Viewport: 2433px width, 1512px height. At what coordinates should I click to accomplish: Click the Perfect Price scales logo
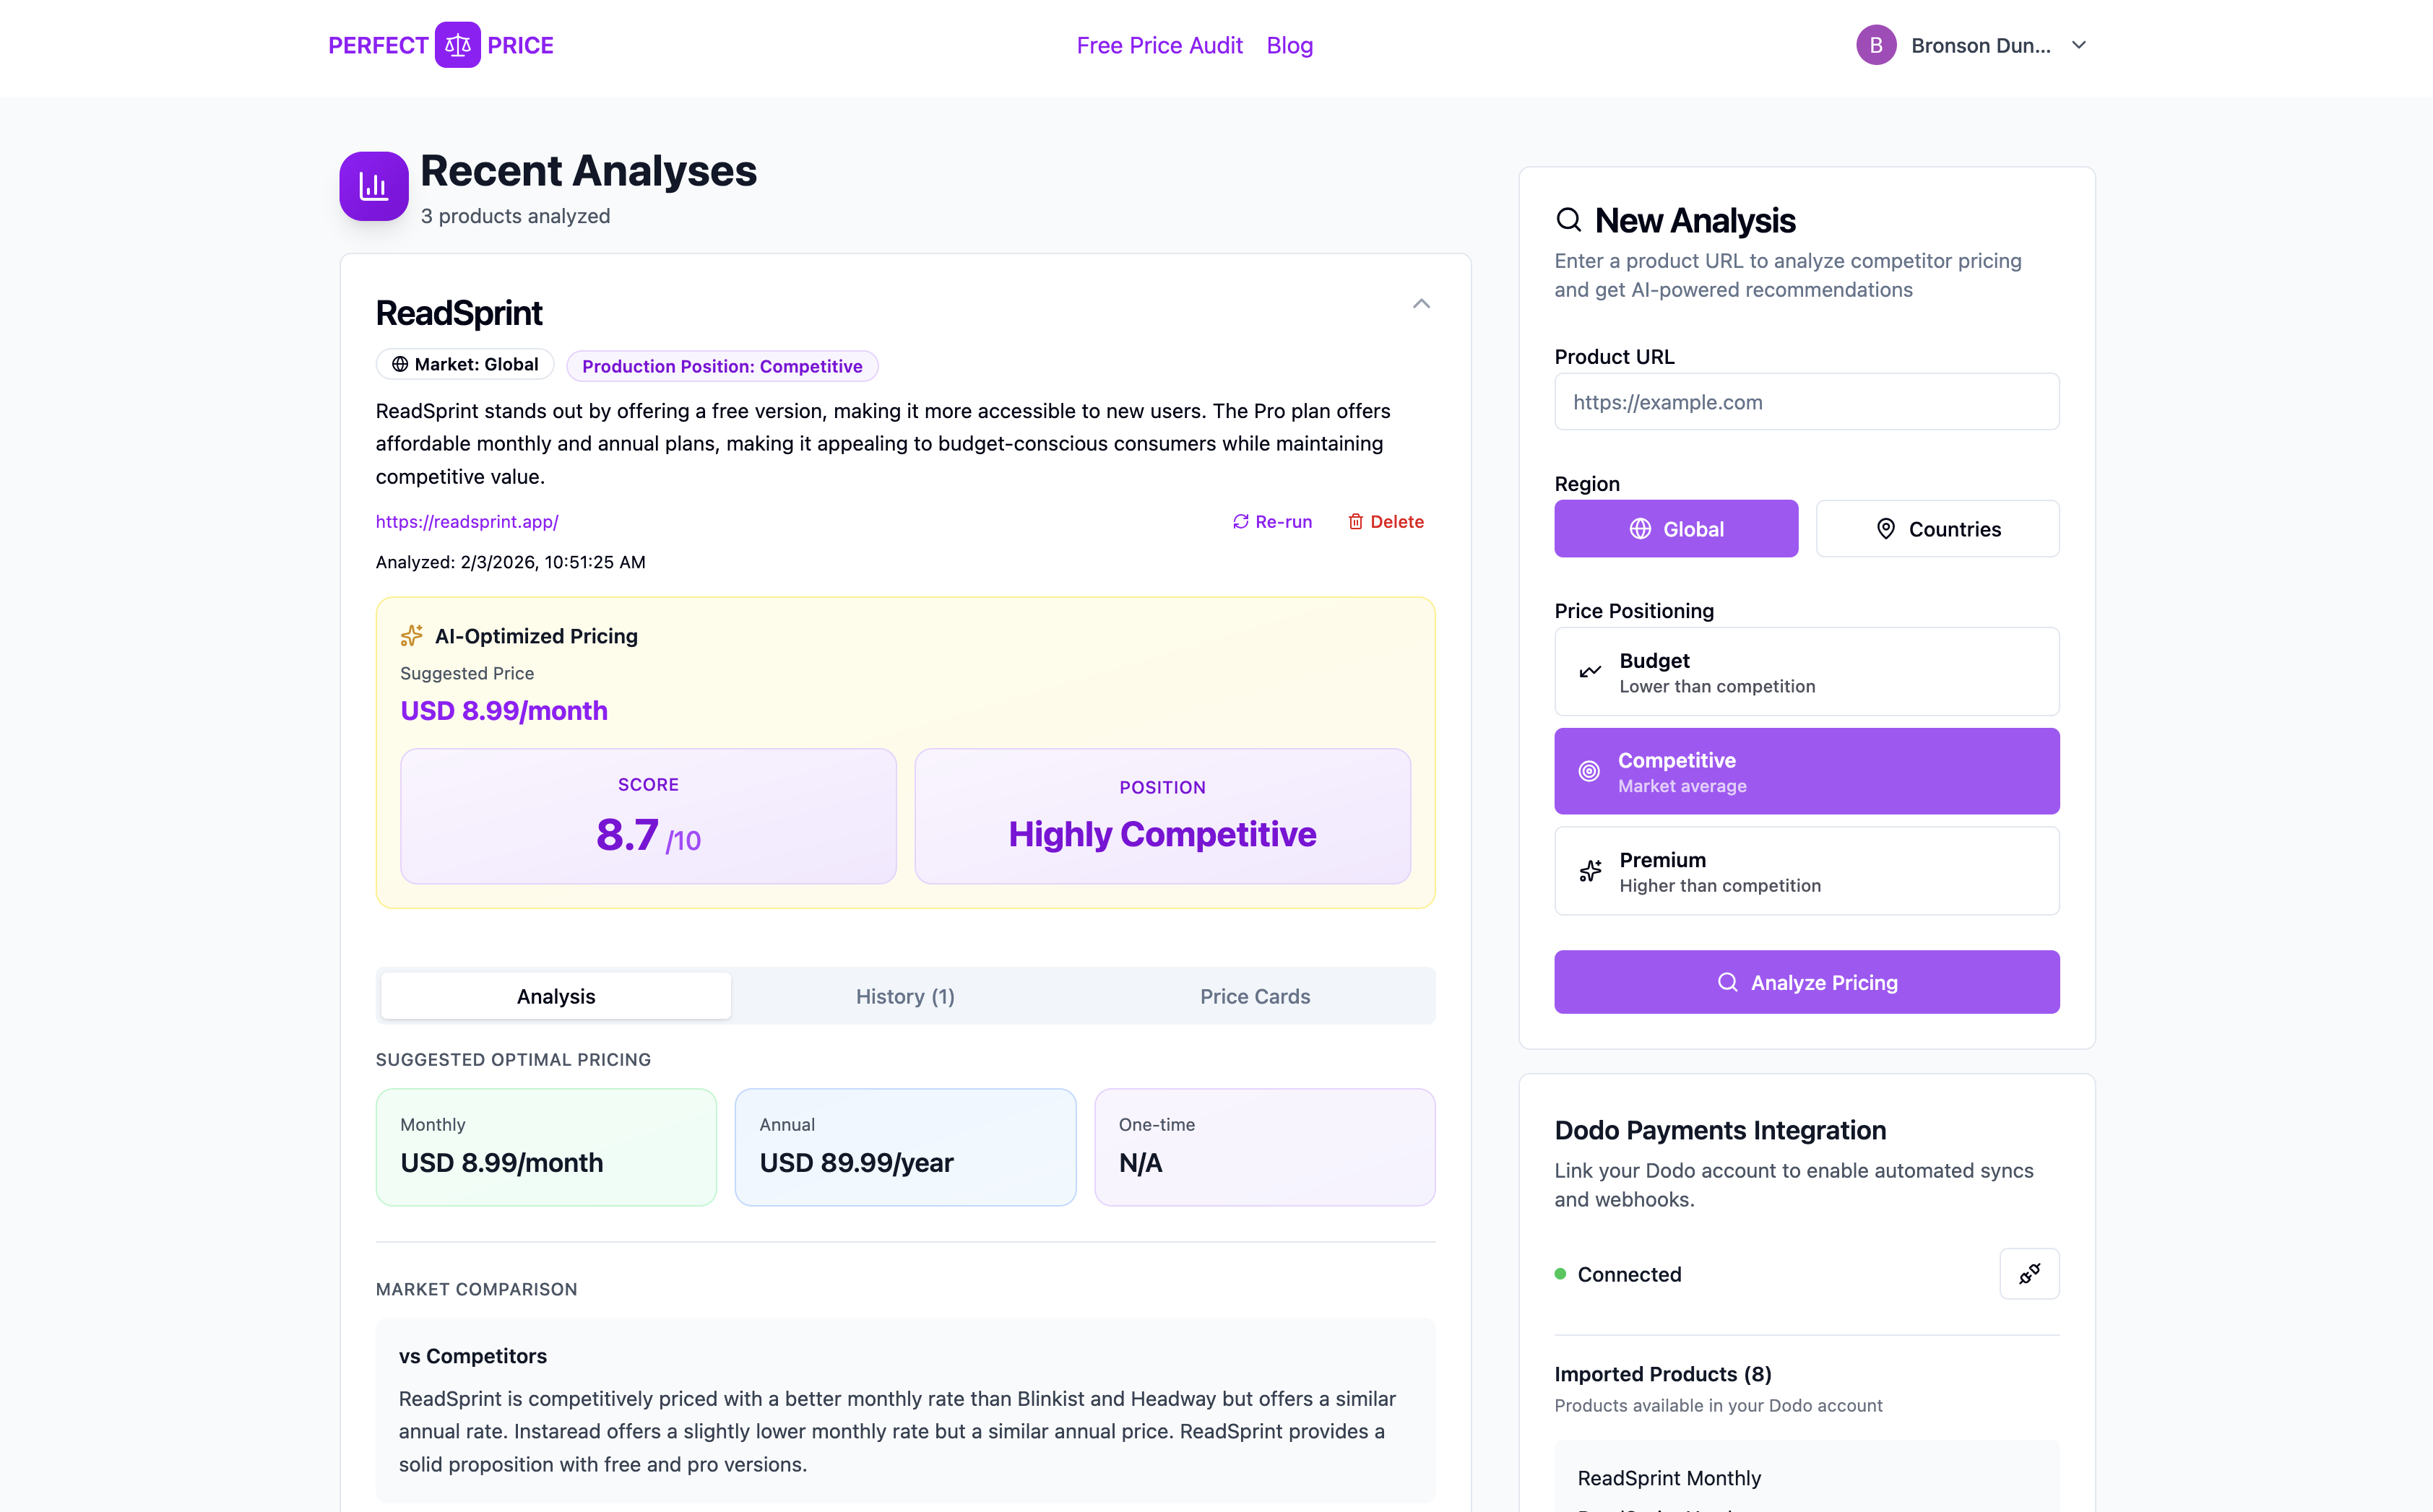(x=457, y=44)
